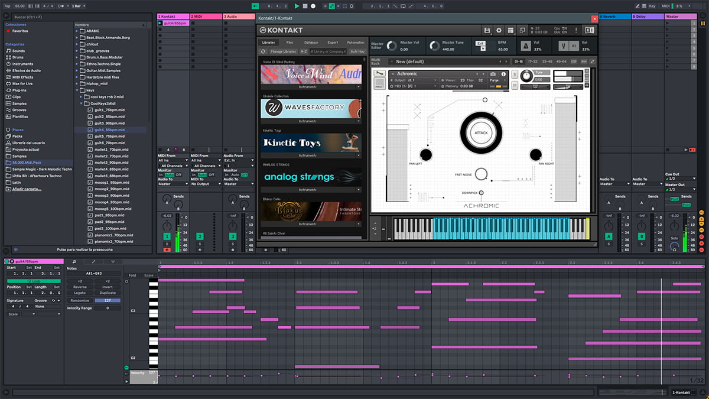Open Achromic instrument edit wrench icon
This screenshot has height=399, width=709.
[x=379, y=73]
